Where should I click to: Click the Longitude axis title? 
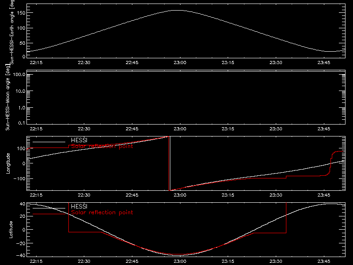pyautogui.click(x=8, y=163)
